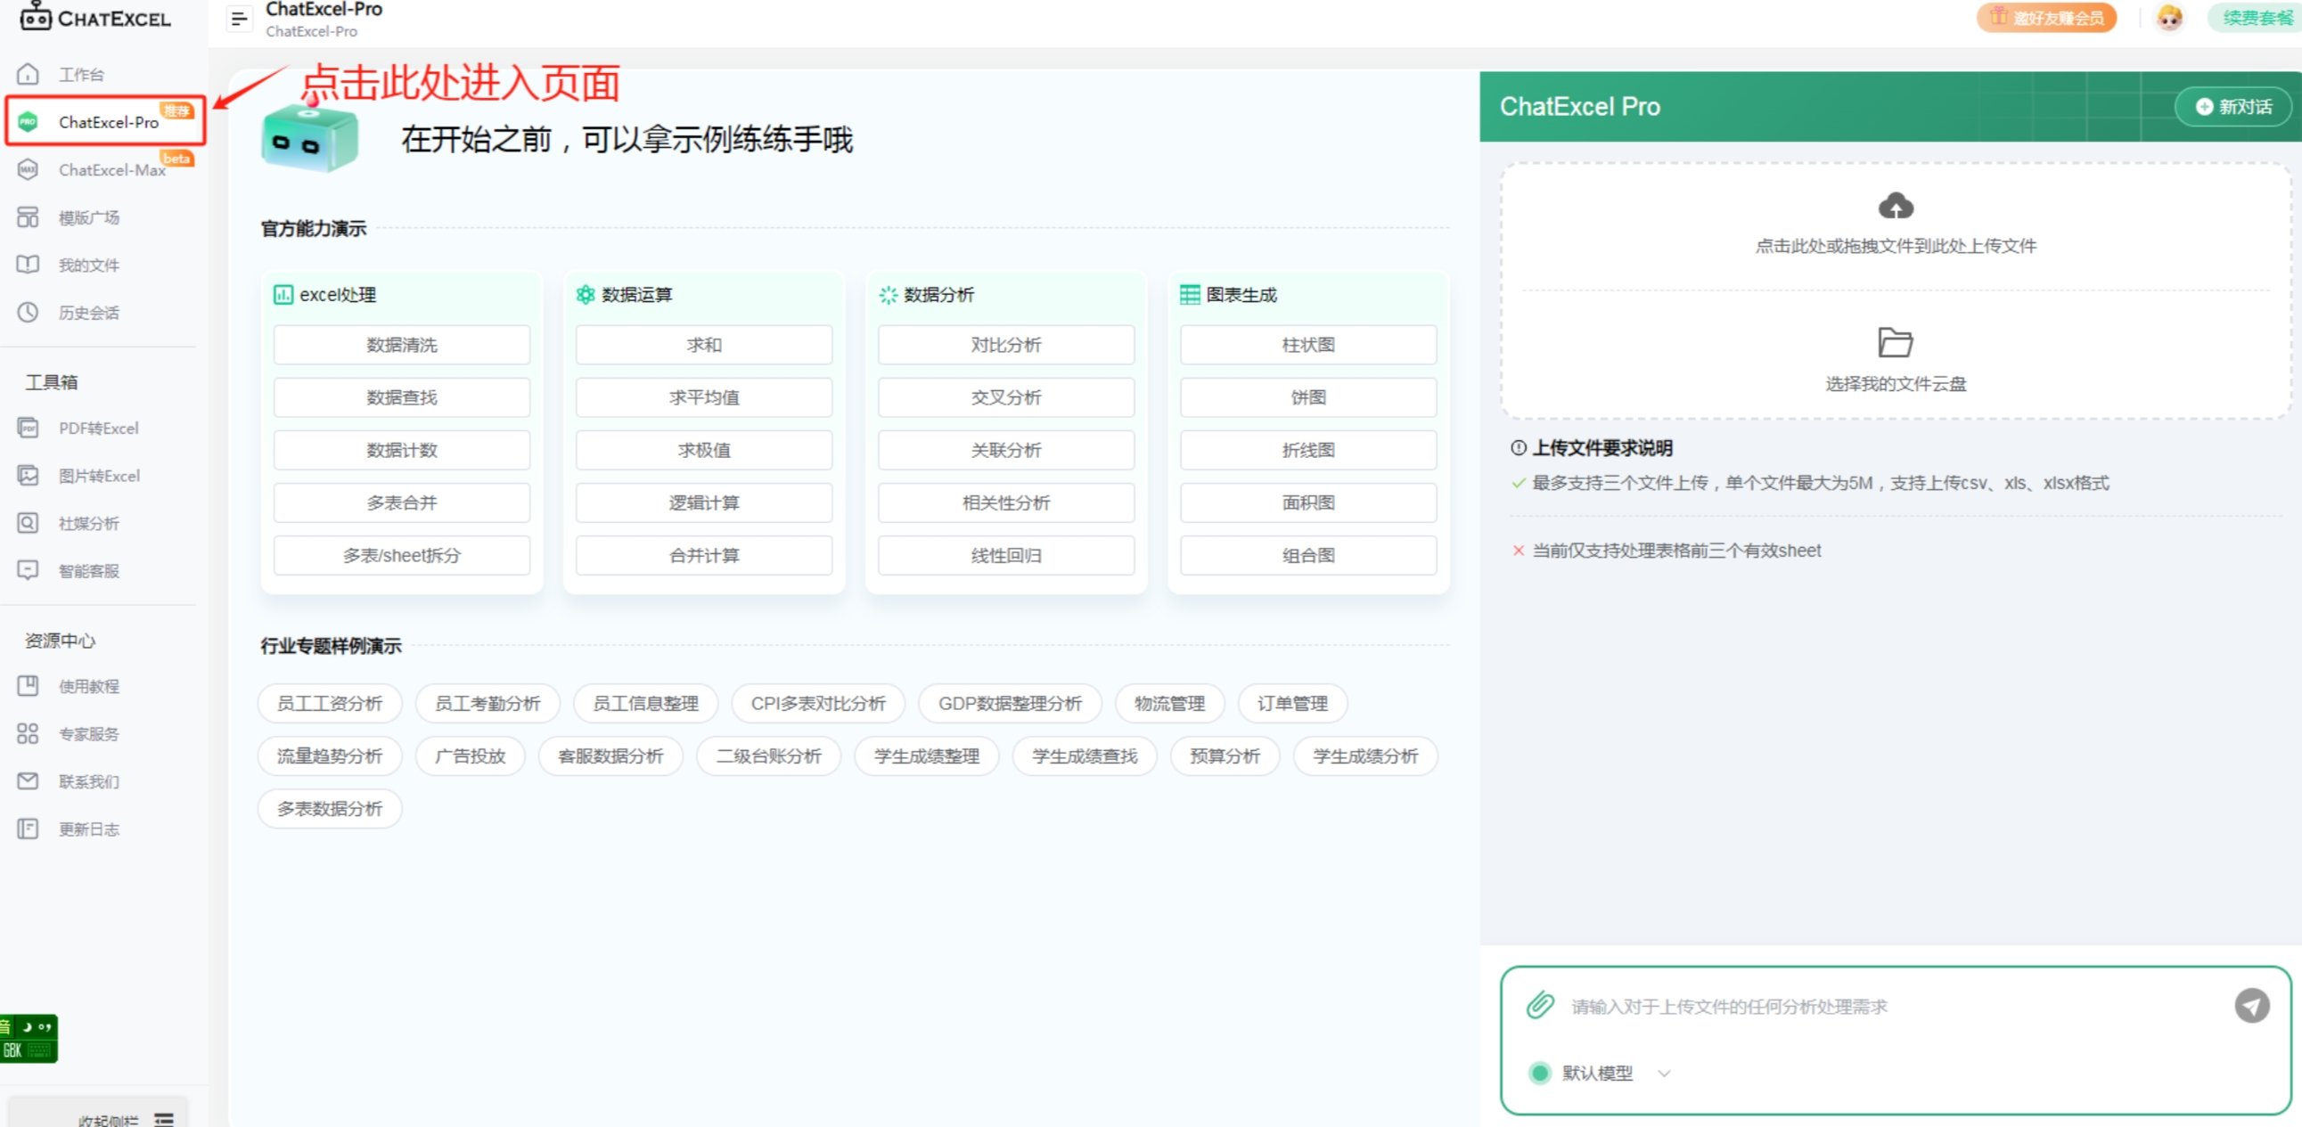Open the 图片转Excel tool
The width and height of the screenshot is (2302, 1127).
[x=100, y=475]
